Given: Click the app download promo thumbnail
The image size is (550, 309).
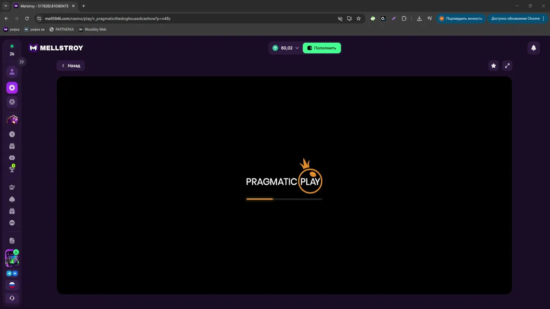Looking at the screenshot, I should [12, 258].
